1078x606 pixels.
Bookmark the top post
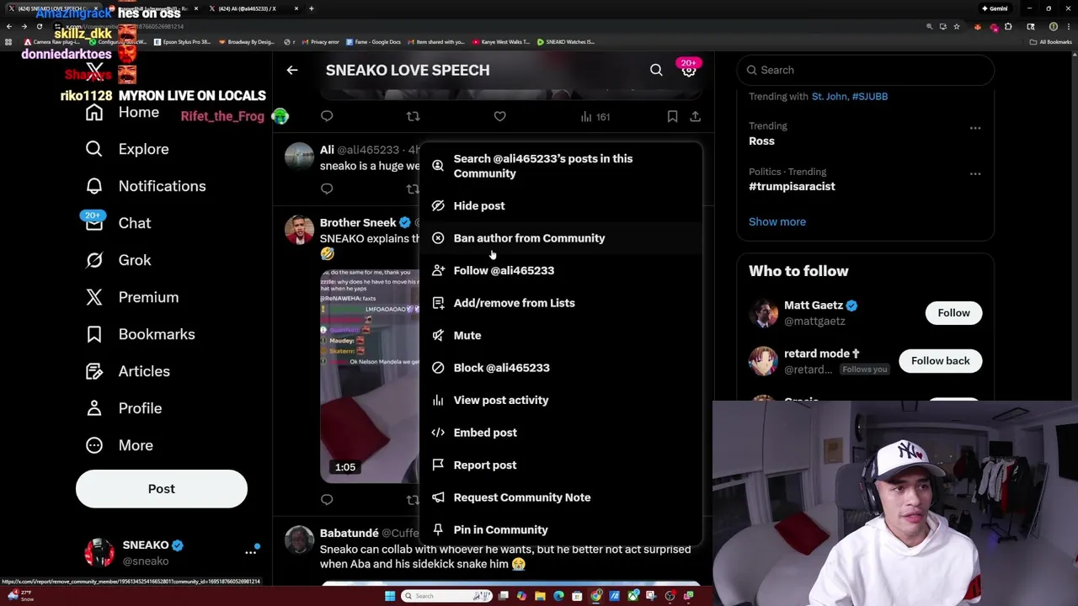(672, 116)
